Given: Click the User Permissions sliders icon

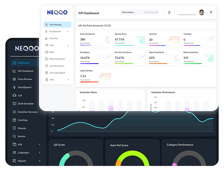Looking at the screenshot, I should pyautogui.click(x=47, y=66).
